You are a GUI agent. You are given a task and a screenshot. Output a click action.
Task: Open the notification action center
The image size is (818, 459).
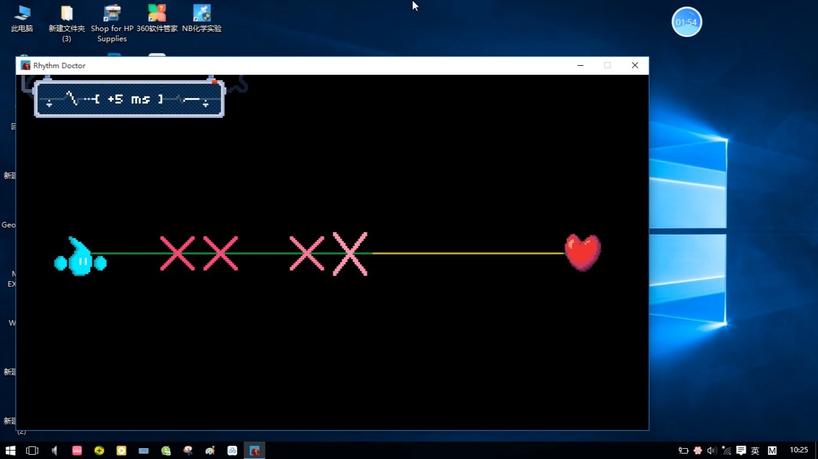tap(741, 451)
